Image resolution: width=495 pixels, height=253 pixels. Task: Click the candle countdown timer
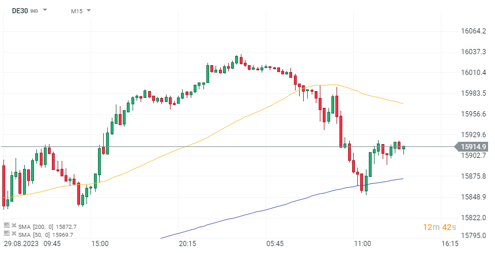(440, 228)
